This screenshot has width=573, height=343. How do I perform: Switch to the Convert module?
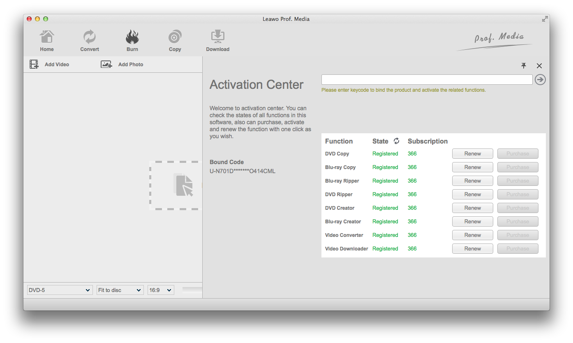point(90,37)
